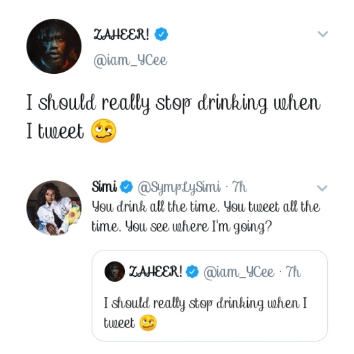Click the verified badge in the quoted tweet
The width and height of the screenshot is (354, 354).
[x=193, y=272]
